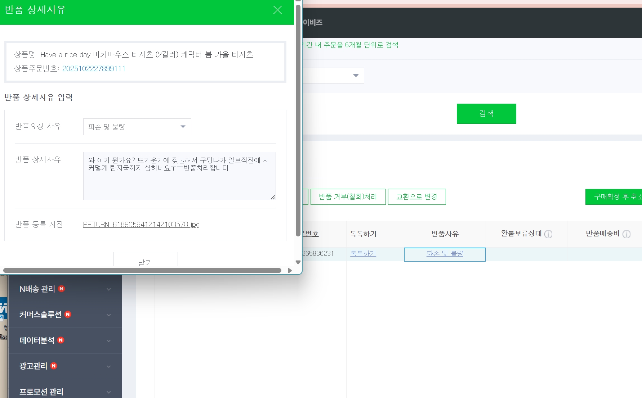Click the green 검색 button
Image resolution: width=642 pixels, height=398 pixels.
pos(486,114)
